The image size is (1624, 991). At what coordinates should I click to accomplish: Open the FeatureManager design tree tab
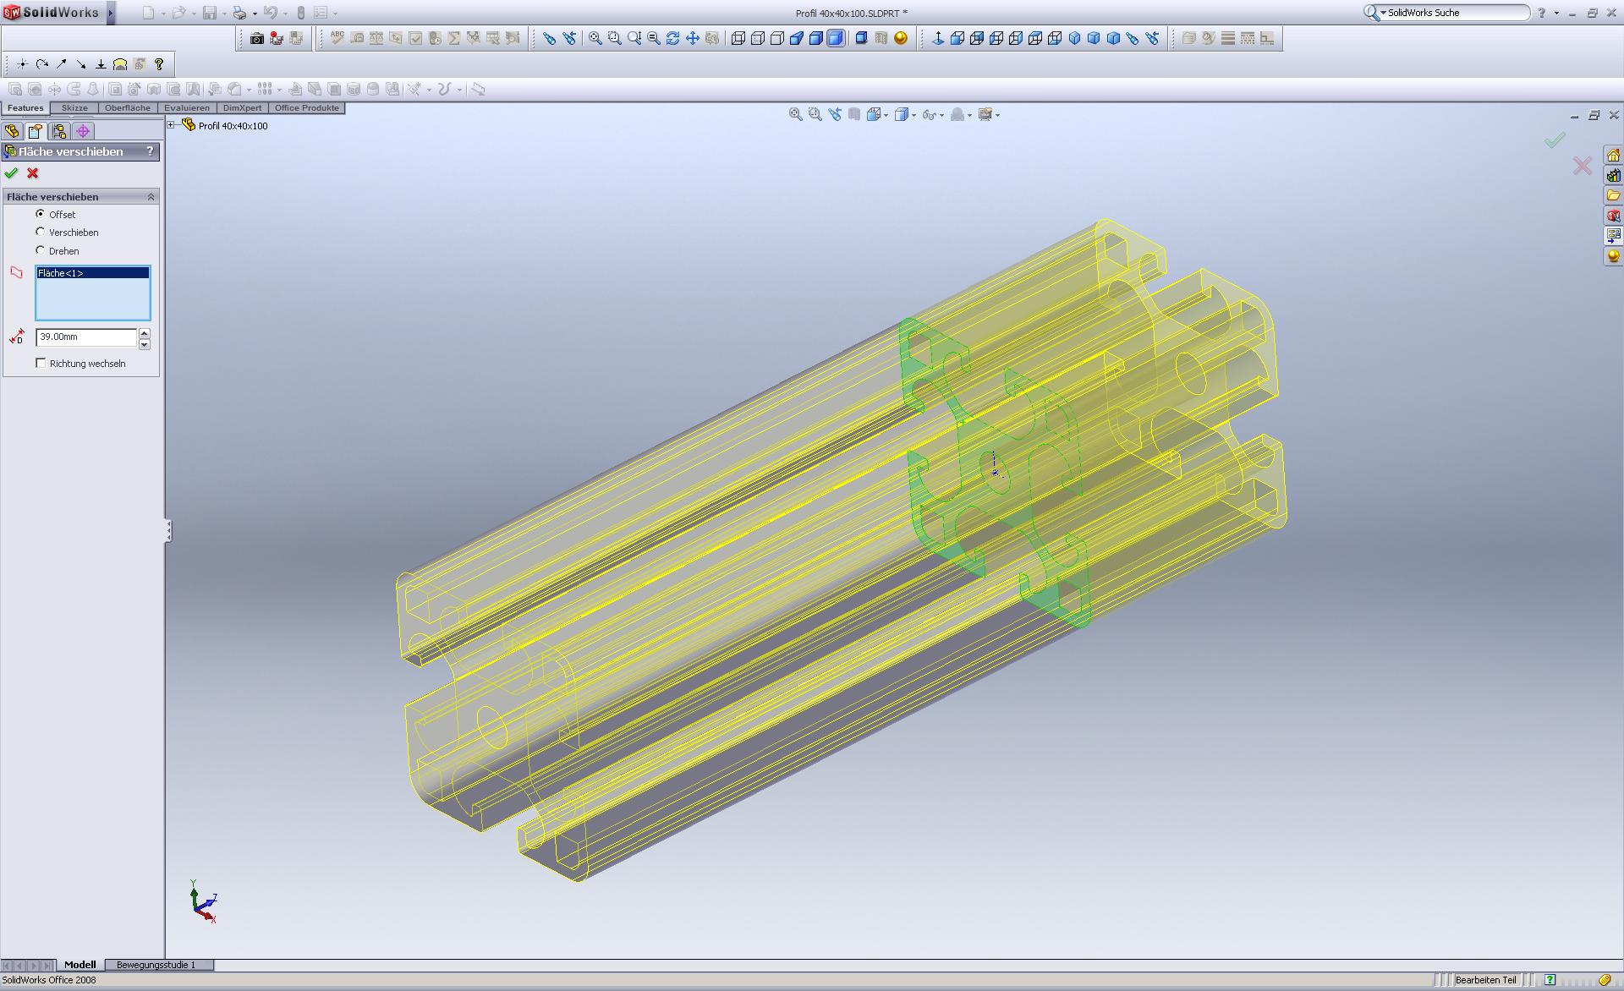click(12, 131)
